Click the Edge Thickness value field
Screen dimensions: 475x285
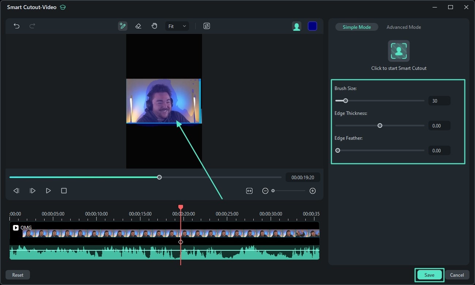[x=439, y=126]
